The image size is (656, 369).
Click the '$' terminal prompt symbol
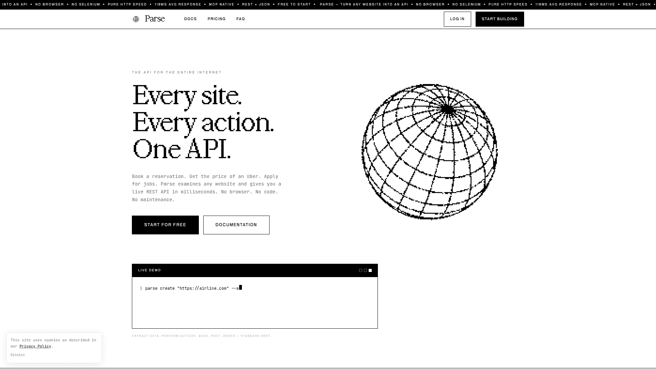(x=141, y=289)
